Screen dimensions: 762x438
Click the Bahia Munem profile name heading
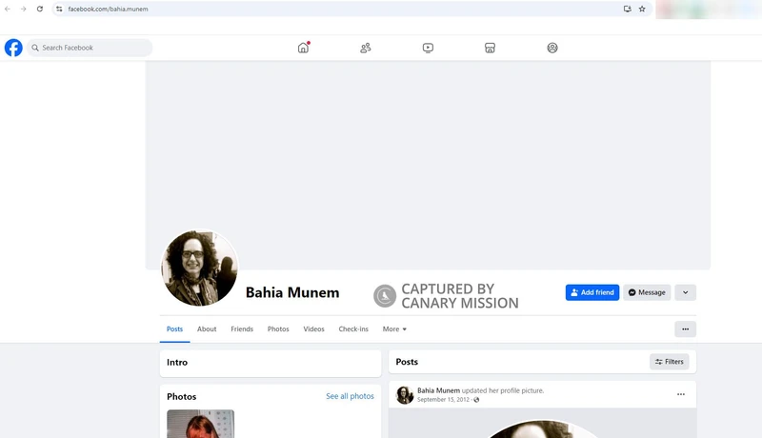(x=292, y=293)
